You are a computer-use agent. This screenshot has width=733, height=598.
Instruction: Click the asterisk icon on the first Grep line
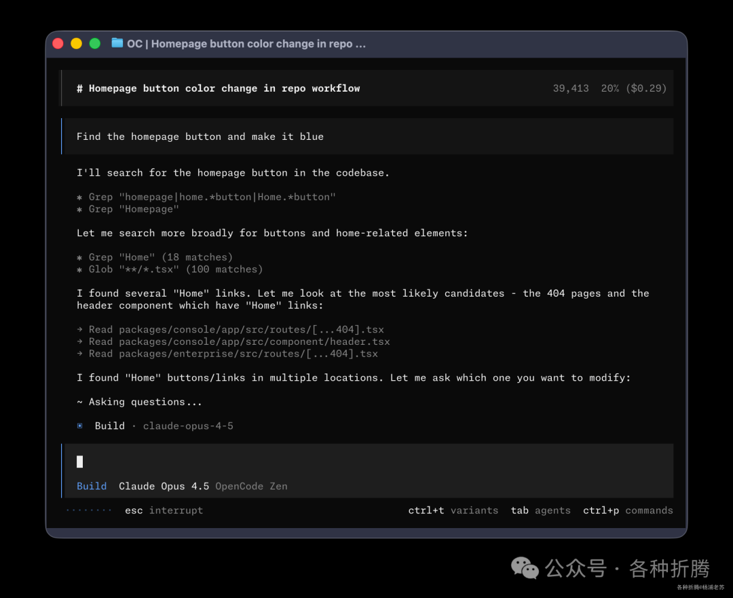(79, 197)
